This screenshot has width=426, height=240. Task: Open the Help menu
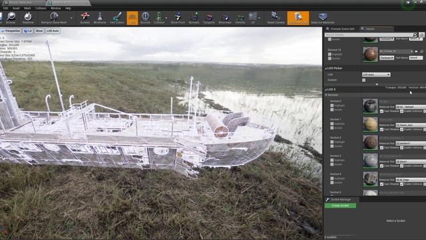pos(68,8)
